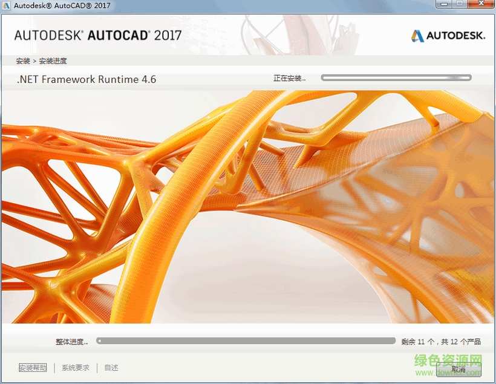Click the close button in the title bar
This screenshot has width=496, height=384.
tap(482, 5)
